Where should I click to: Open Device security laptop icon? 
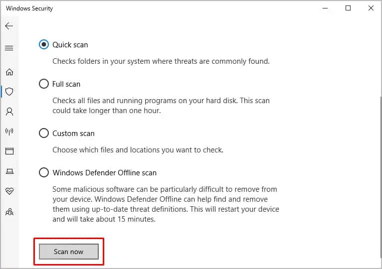coord(9,171)
